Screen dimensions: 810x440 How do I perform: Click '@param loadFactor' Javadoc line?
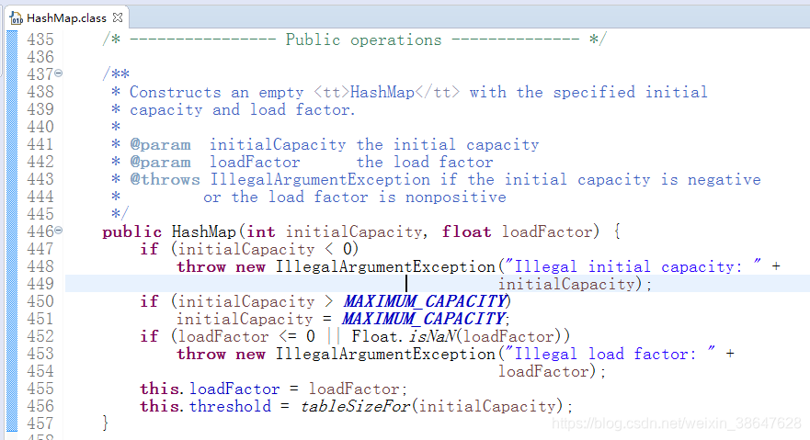pos(312,162)
